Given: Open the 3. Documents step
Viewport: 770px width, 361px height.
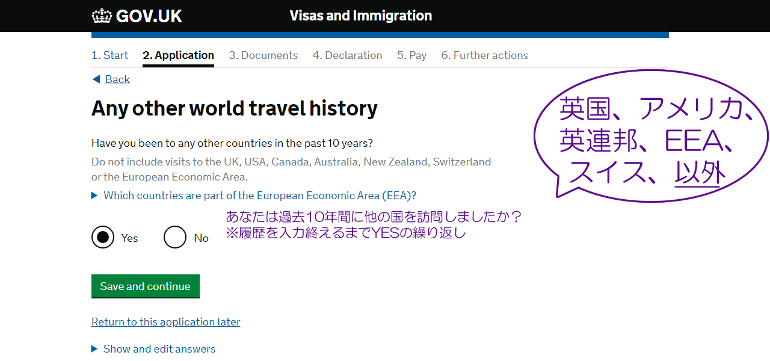Looking at the screenshot, I should (x=263, y=55).
